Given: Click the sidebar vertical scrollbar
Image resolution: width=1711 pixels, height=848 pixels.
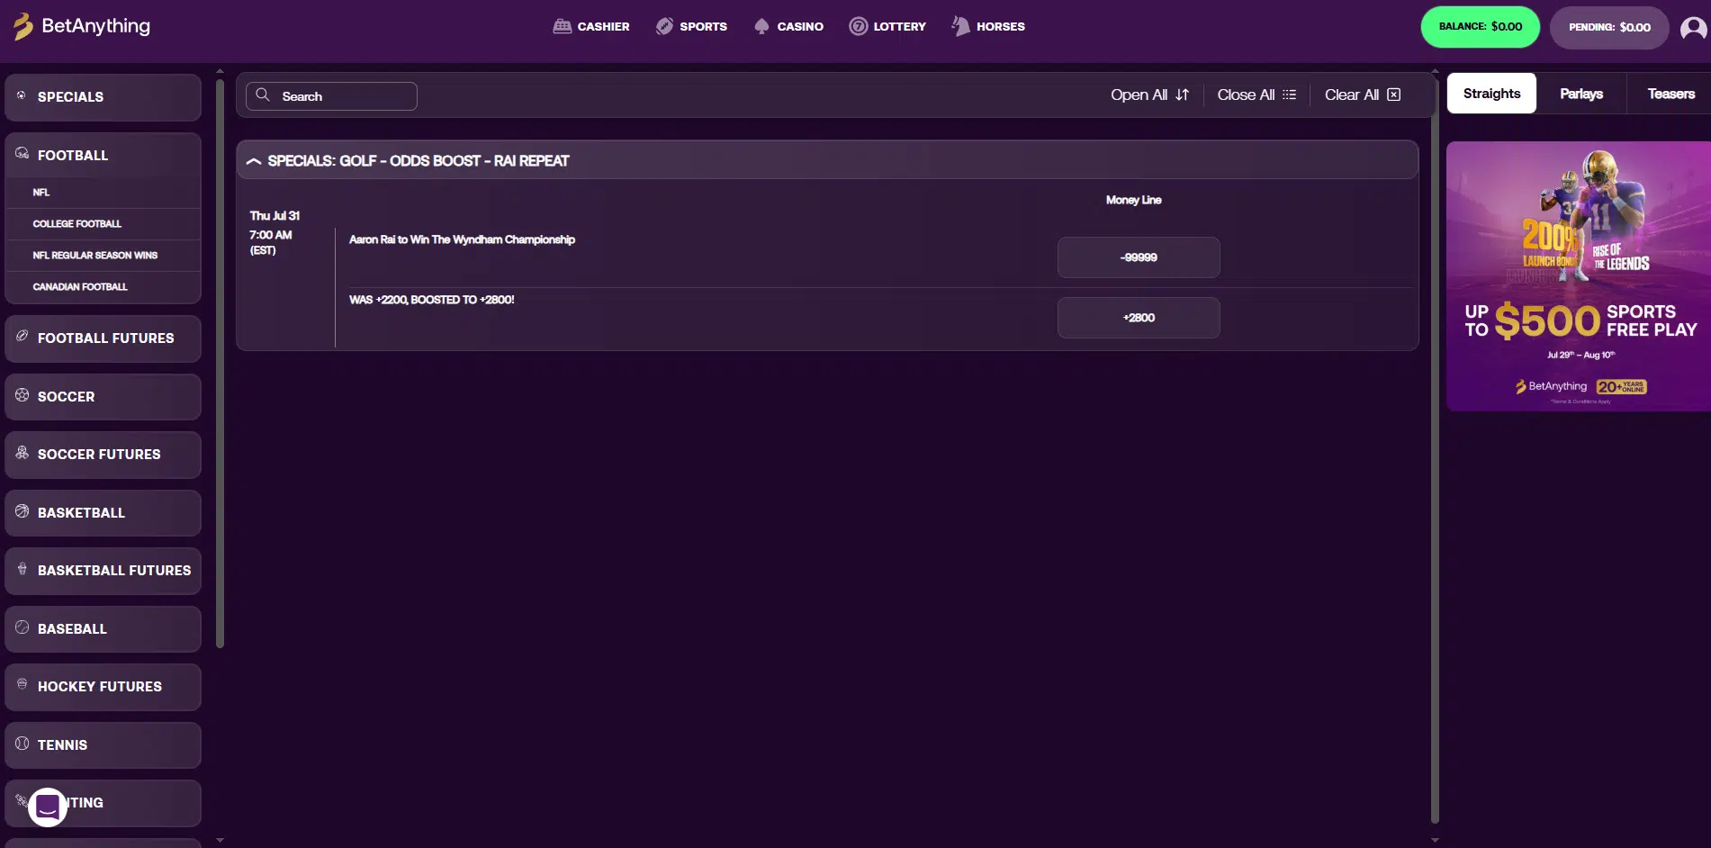Looking at the screenshot, I should click(220, 364).
